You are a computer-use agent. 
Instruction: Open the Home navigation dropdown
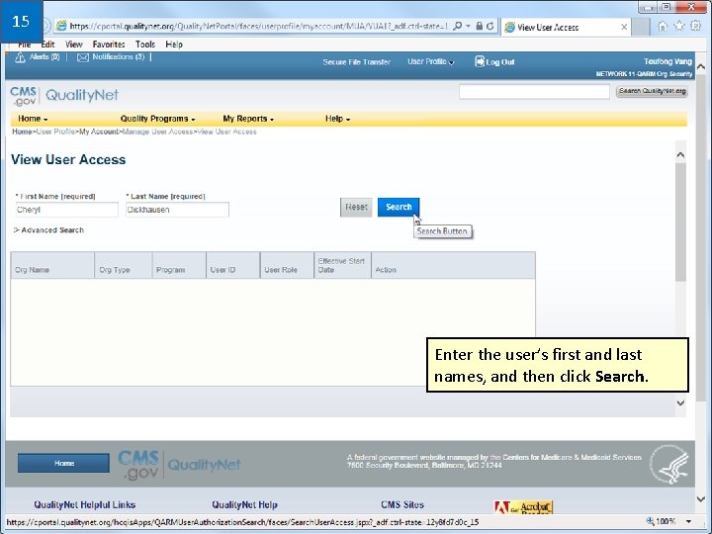click(x=33, y=119)
